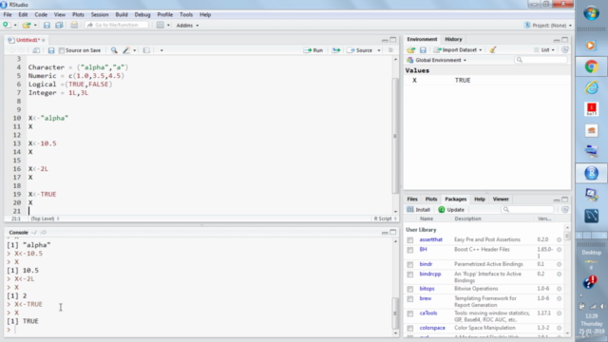The image size is (608, 342).
Task: Open Internet Explorer from the taskbar
Action: pos(591,88)
